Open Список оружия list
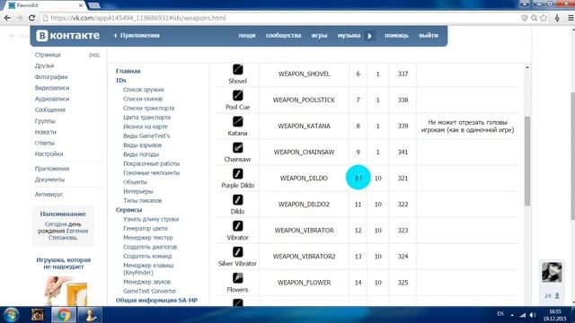 point(144,90)
